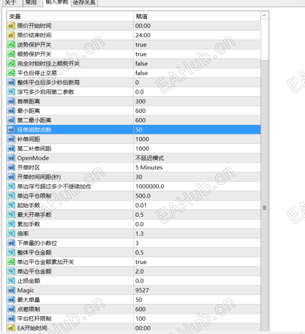Click the integer icon beside 最小距离
This screenshot has width=305, height=334.
pyautogui.click(x=11, y=111)
